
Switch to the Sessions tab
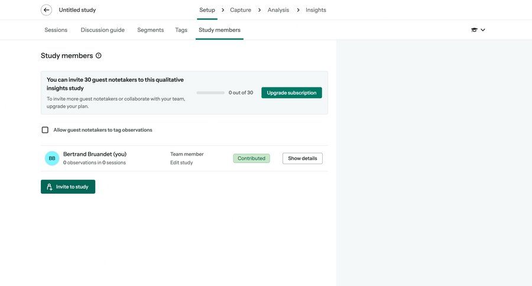pos(56,30)
